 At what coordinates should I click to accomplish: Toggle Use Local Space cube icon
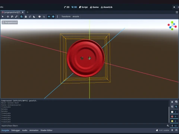[40, 16]
